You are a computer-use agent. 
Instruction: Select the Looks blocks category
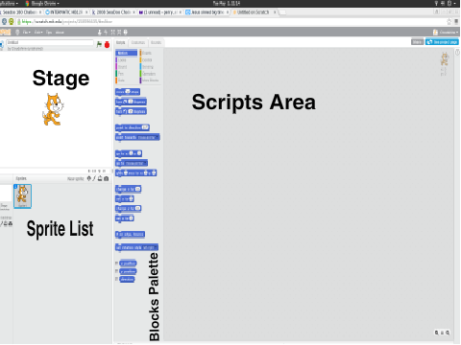126,60
